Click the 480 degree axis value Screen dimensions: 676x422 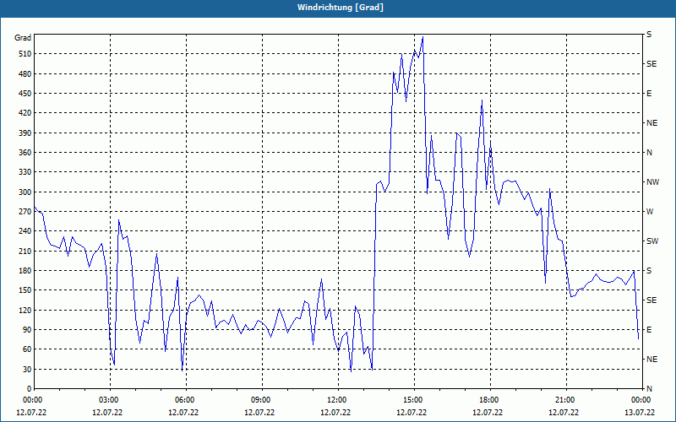[25, 74]
